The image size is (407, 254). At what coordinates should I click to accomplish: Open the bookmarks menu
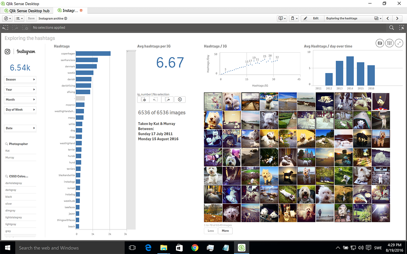(294, 18)
